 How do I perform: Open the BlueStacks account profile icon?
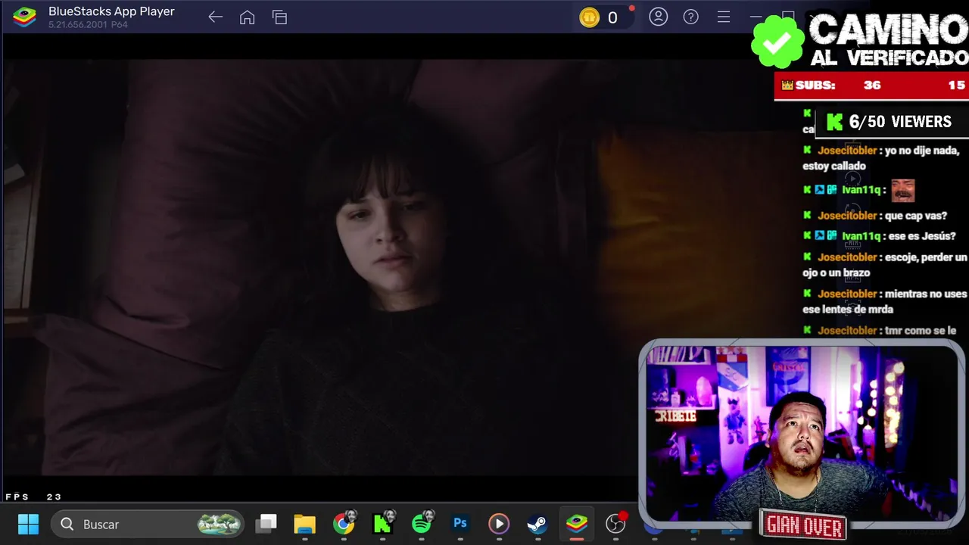[659, 17]
